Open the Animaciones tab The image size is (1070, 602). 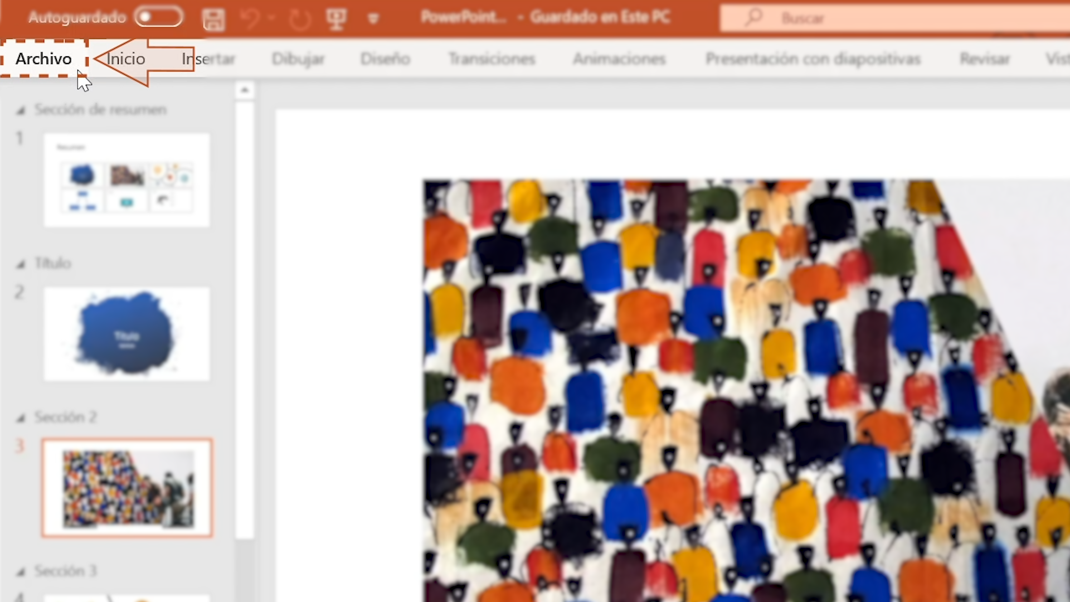[x=619, y=59]
